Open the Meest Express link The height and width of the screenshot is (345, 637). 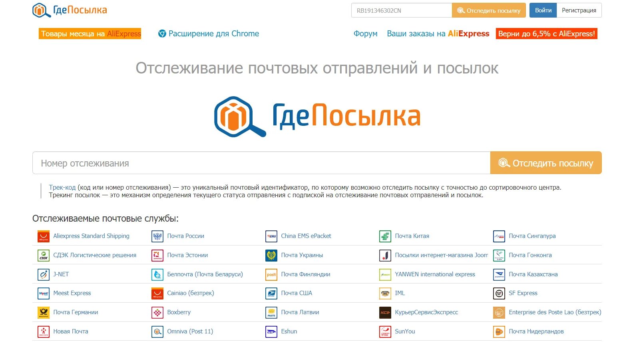point(72,293)
